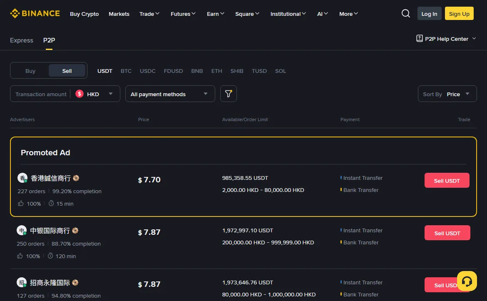The image size is (487, 301).
Task: Select the USDT coin tab
Action: tap(104, 71)
